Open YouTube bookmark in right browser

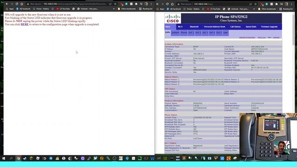pos(213,9)
